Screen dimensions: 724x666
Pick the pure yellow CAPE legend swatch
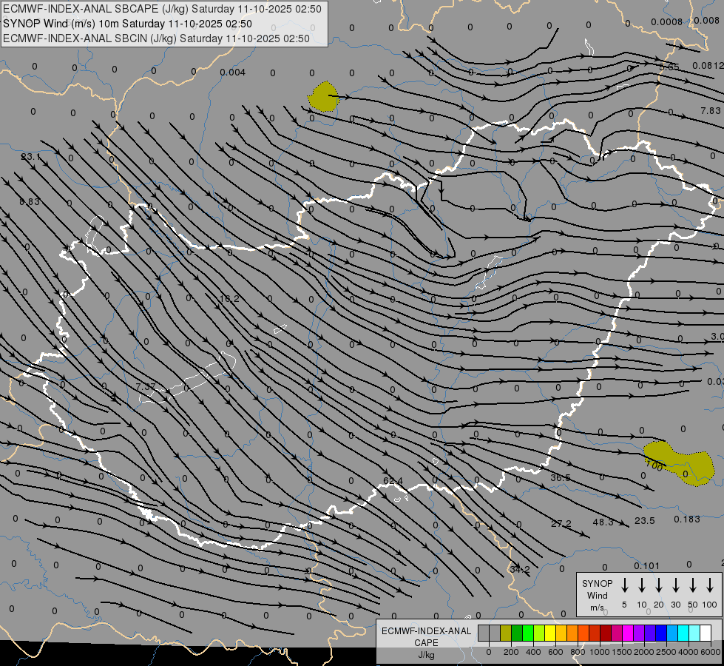[550, 633]
